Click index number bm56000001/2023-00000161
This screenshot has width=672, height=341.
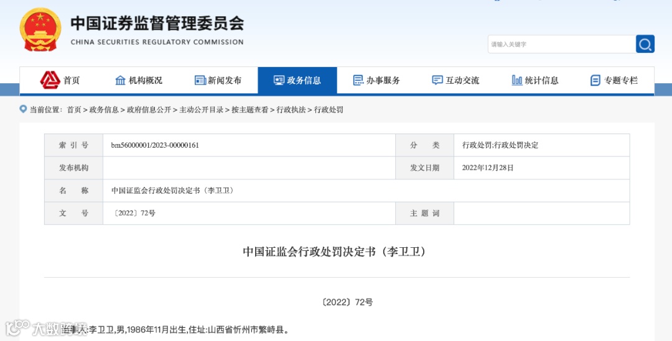155,145
